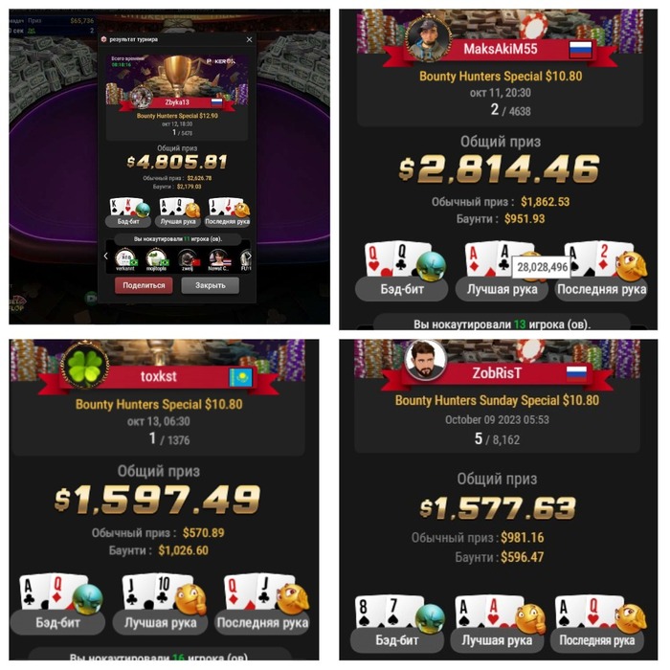Image resolution: width=670 pixels, height=670 pixels.
Task: Show next knocked-out players with right arrow
Action: tap(250, 257)
